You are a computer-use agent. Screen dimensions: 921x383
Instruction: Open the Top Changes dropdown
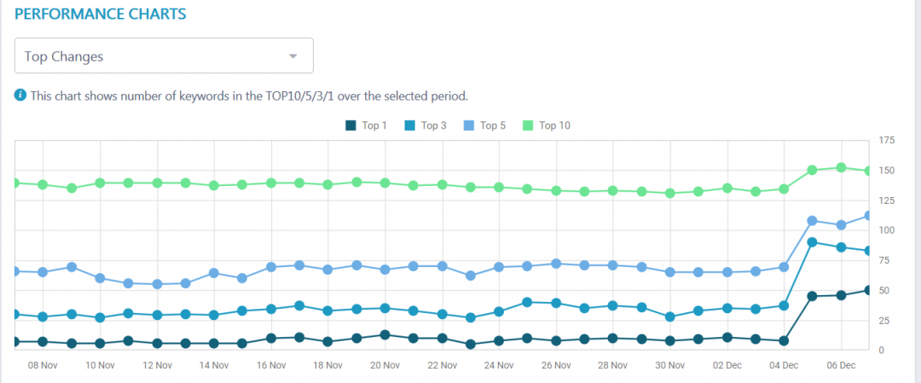click(x=164, y=56)
